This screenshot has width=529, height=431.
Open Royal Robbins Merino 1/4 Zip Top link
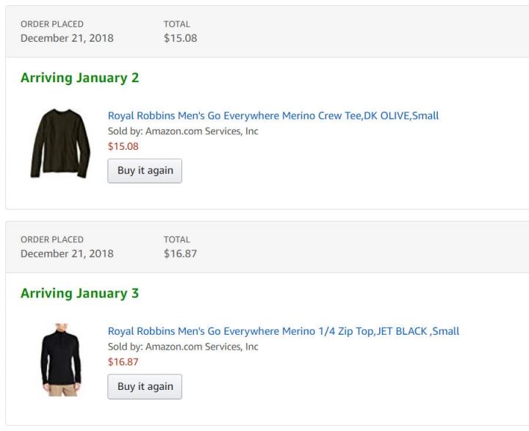284,331
